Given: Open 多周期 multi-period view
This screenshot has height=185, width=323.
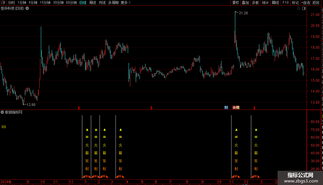Looking at the screenshot, I should coord(113,3).
